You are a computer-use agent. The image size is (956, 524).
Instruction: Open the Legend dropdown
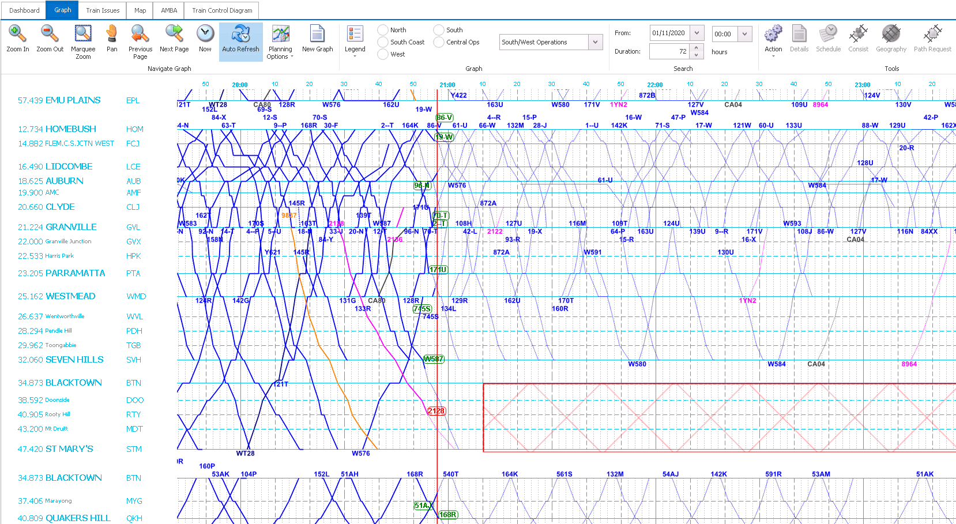[355, 39]
